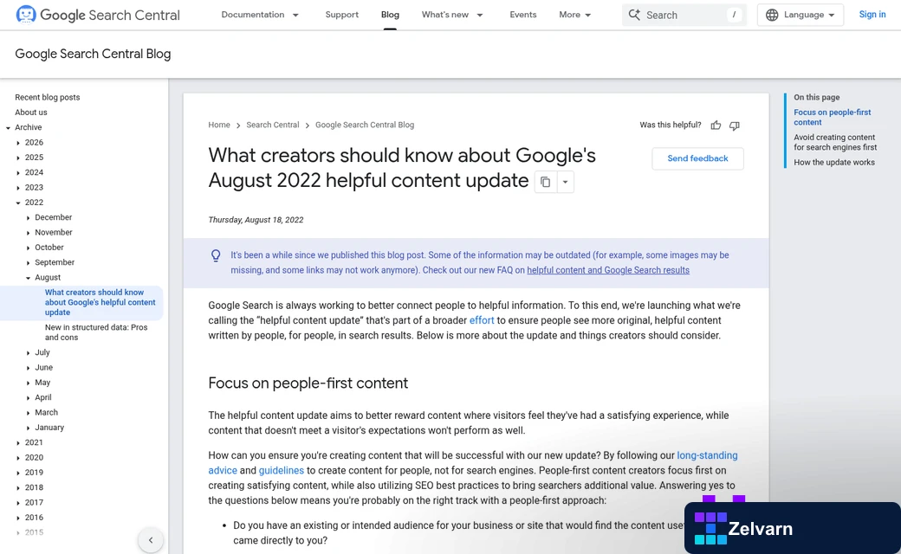Expand the 2021 archive year
The image size is (901, 554).
[x=18, y=442]
